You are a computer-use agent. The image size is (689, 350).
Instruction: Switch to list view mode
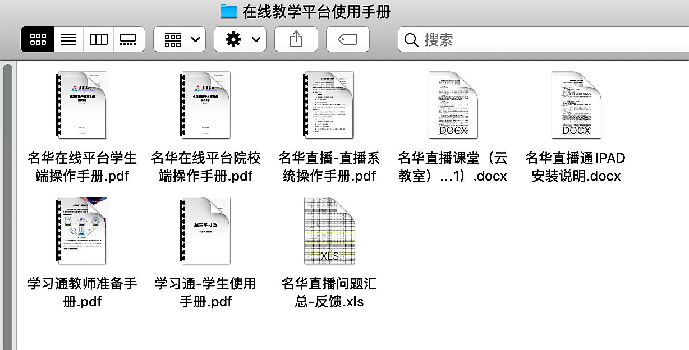(x=68, y=40)
